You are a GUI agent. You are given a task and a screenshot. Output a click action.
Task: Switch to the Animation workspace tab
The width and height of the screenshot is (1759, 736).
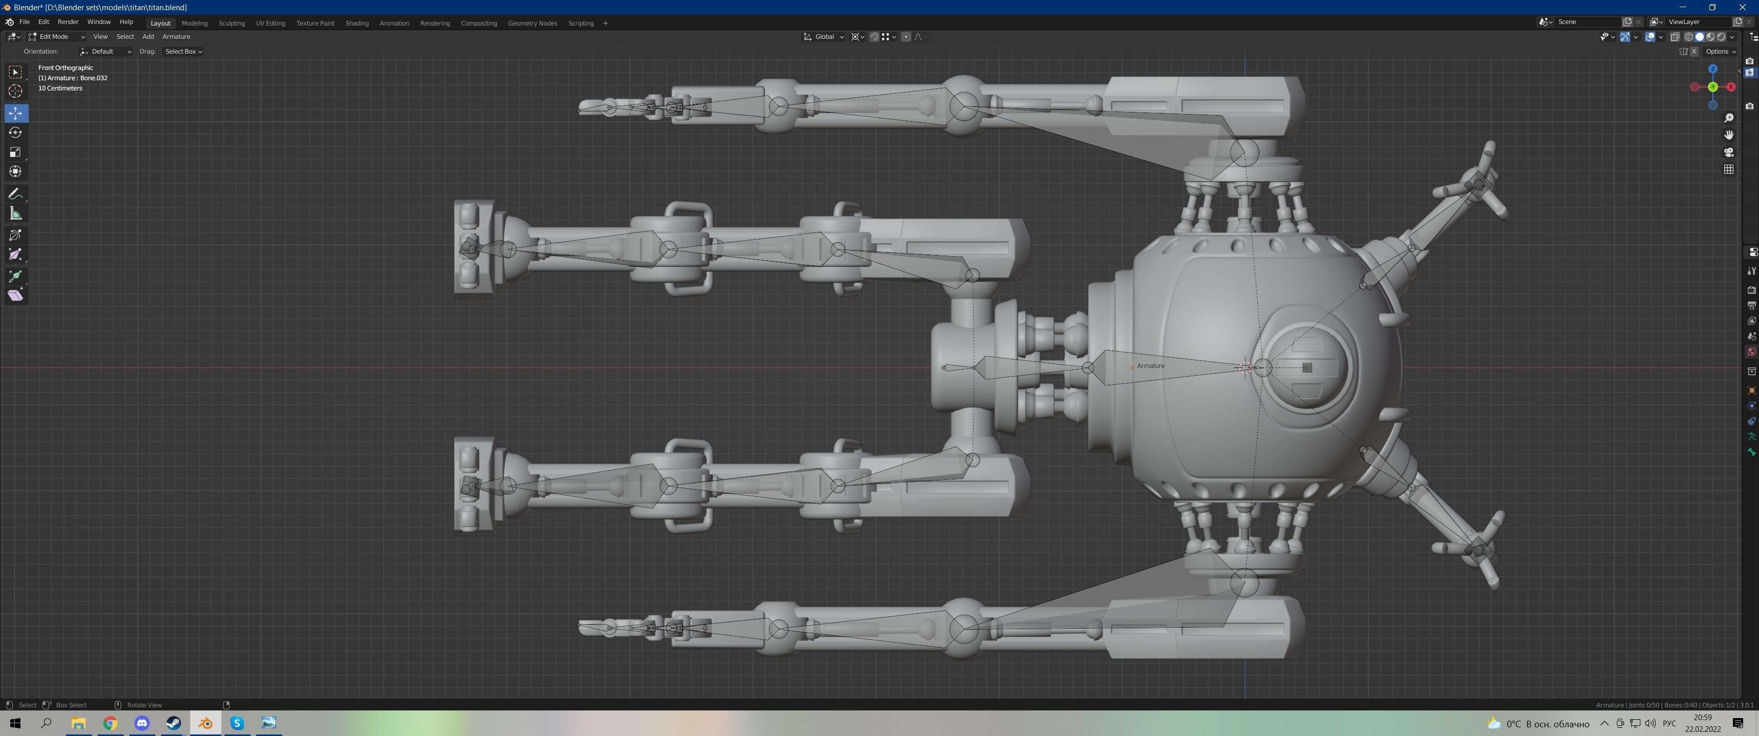pos(394,22)
